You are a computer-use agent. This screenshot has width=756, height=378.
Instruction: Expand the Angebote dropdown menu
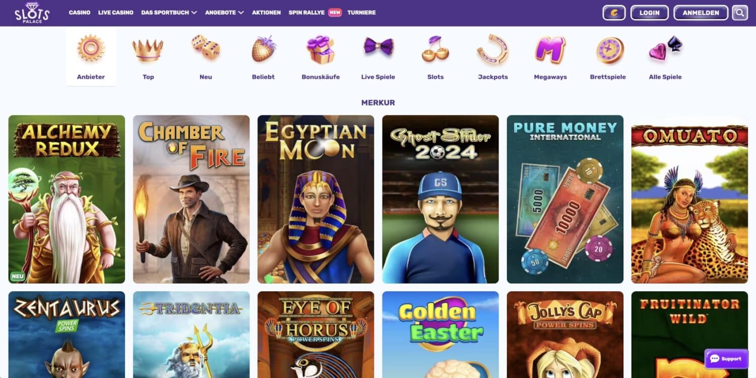click(224, 13)
